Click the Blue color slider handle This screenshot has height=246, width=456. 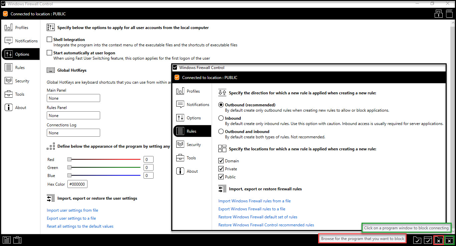(x=69, y=175)
